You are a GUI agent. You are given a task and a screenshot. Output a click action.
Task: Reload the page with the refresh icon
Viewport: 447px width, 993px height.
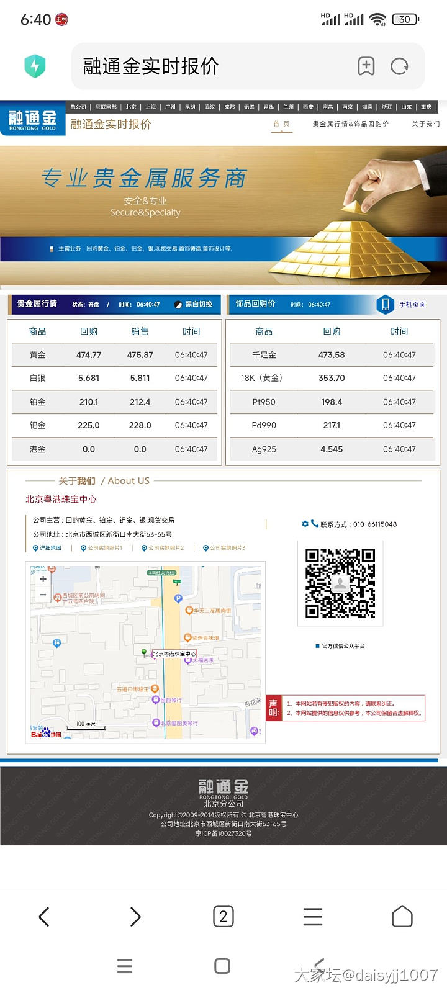coord(399,66)
